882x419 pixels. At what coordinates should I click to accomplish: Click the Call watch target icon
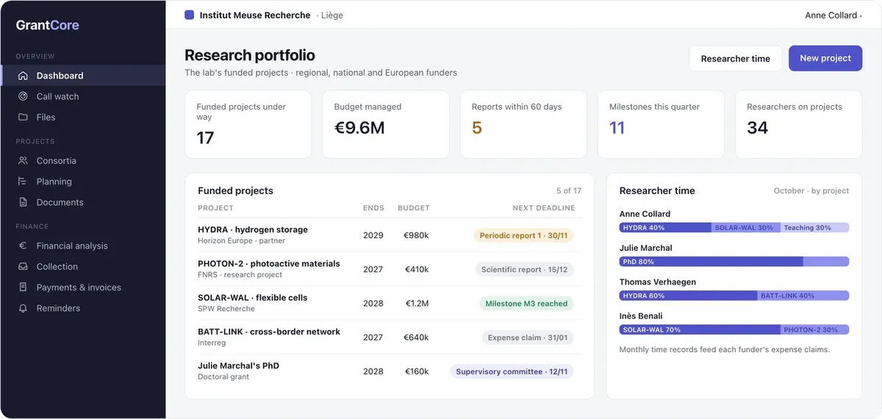click(x=23, y=96)
